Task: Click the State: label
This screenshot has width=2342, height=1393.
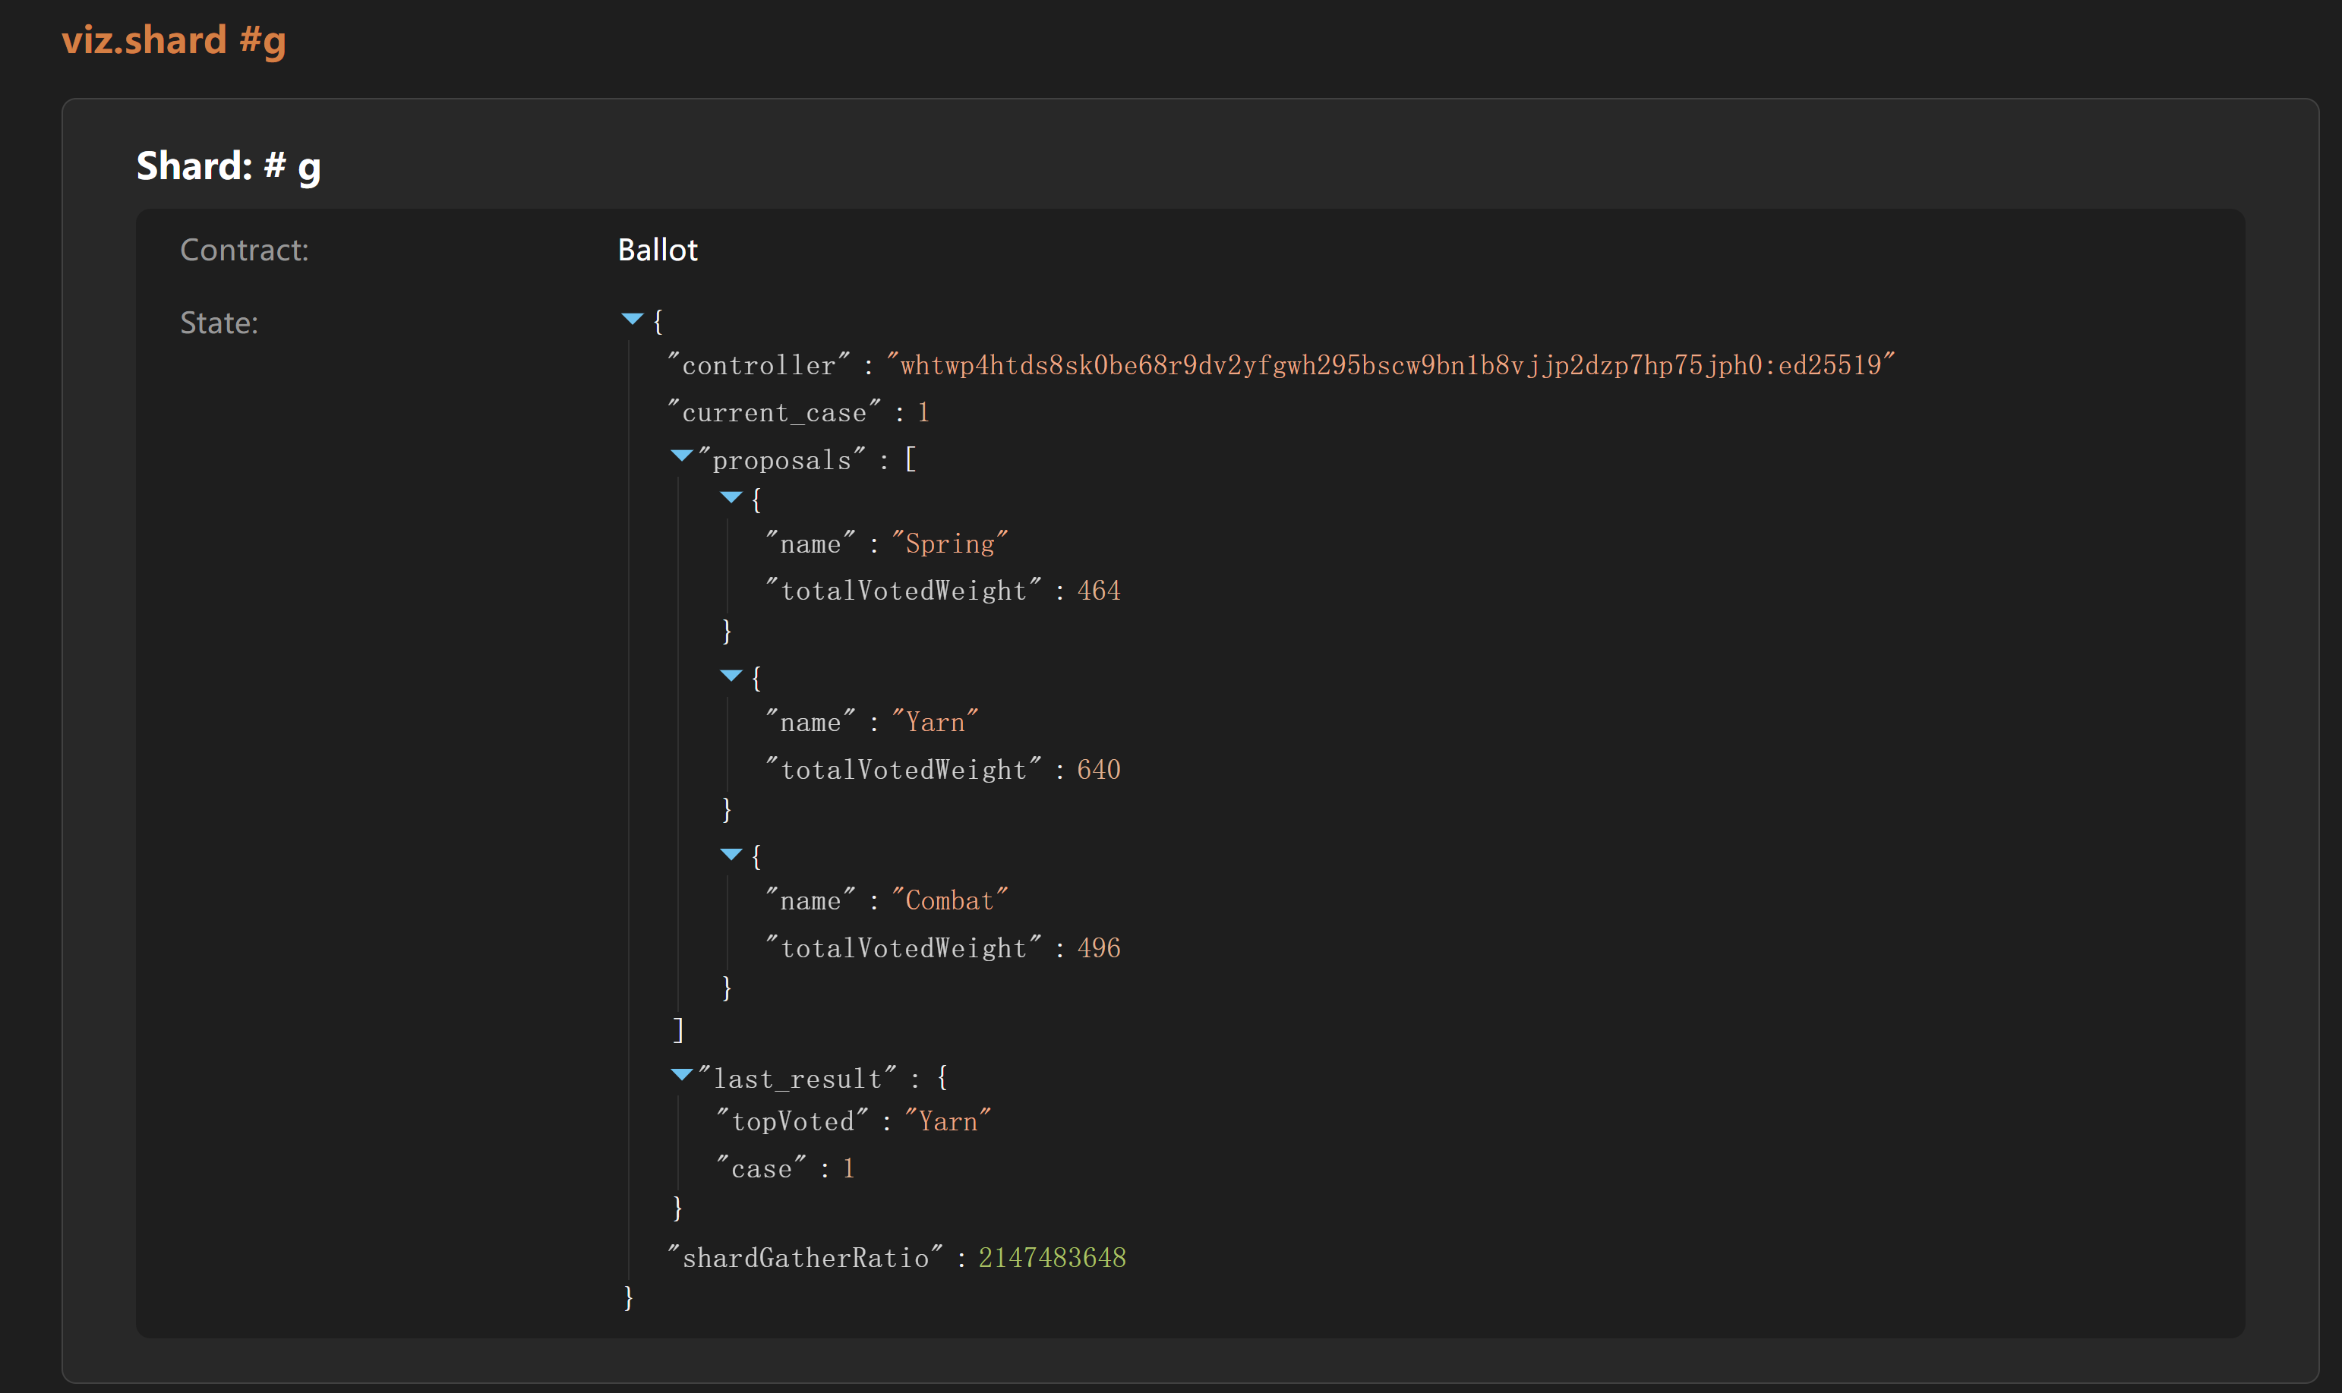Action: coord(219,323)
